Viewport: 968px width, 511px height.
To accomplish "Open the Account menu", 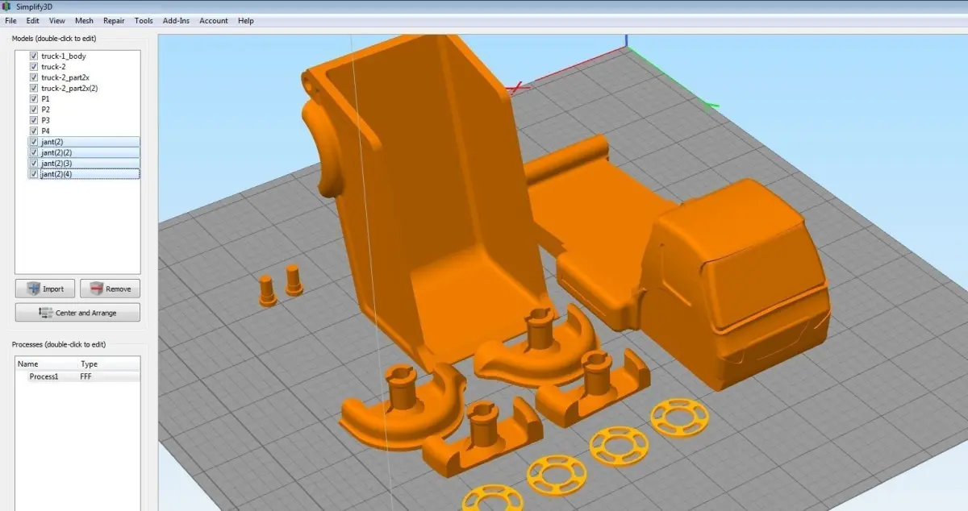I will coord(214,20).
